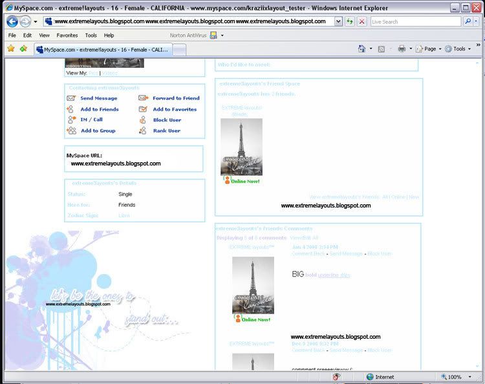Click the red Stop loading icon
Screen dimensions: 485x384
click(x=361, y=21)
